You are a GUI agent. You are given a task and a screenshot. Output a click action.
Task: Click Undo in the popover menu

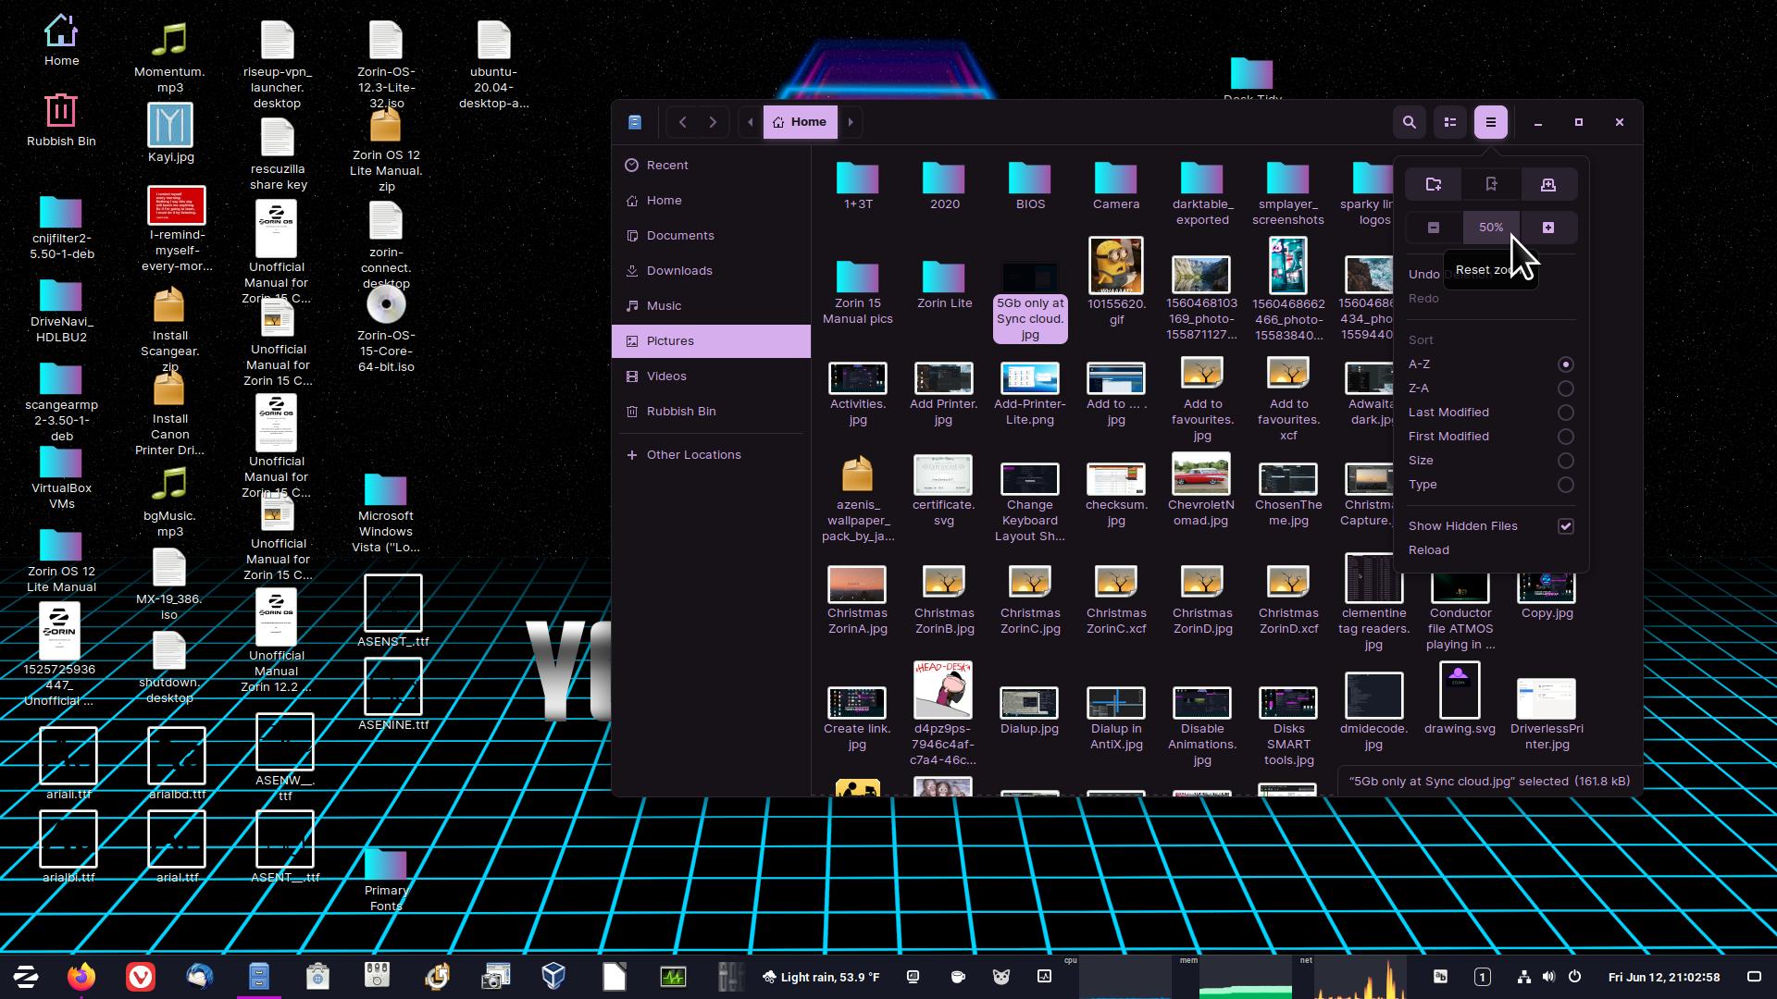click(x=1423, y=275)
